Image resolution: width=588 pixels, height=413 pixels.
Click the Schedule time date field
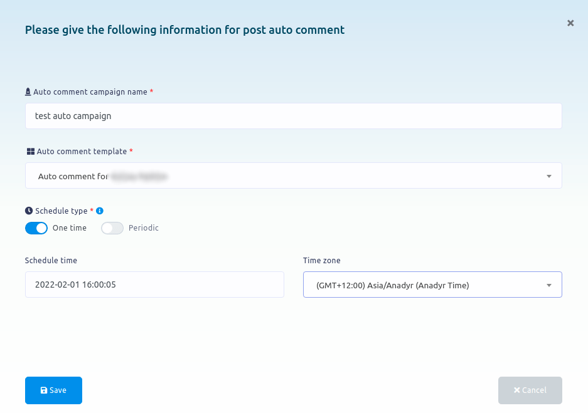(154, 285)
